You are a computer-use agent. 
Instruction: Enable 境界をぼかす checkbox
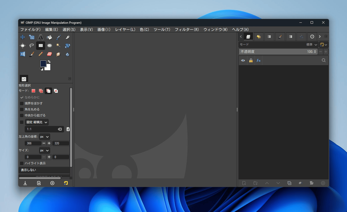click(22, 103)
